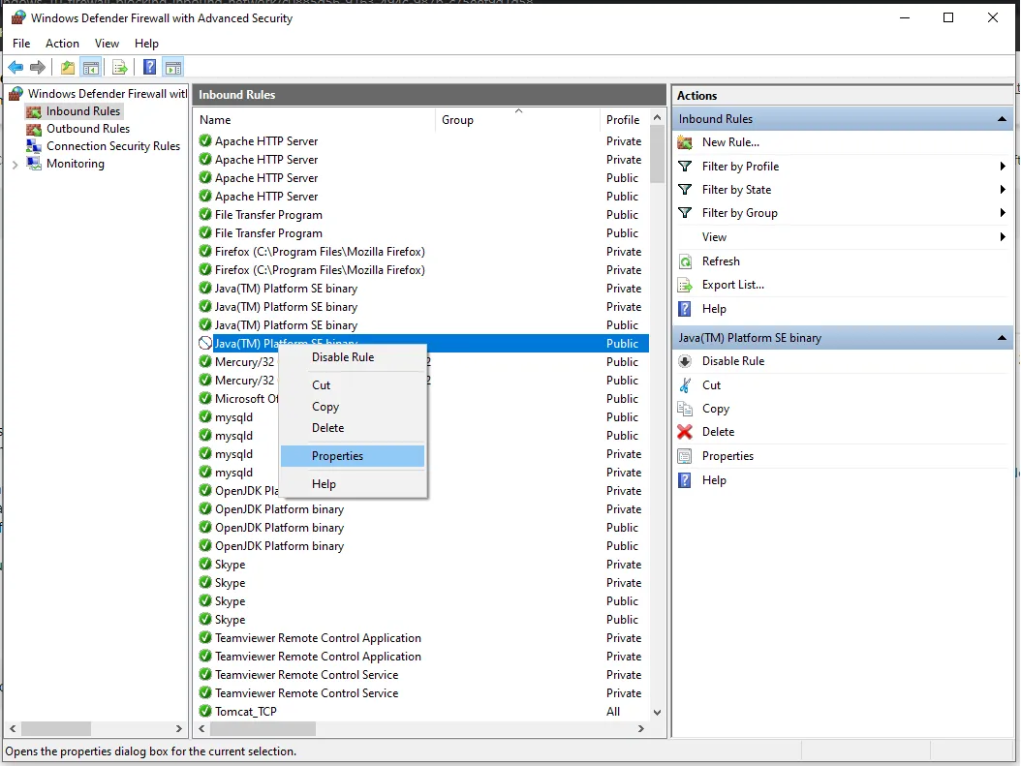Click the scissors Cut icon in Actions pane

[x=685, y=385]
